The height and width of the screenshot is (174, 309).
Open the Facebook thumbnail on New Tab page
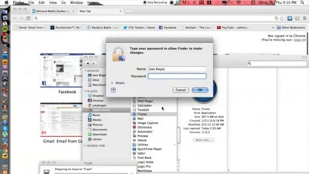[61, 71]
